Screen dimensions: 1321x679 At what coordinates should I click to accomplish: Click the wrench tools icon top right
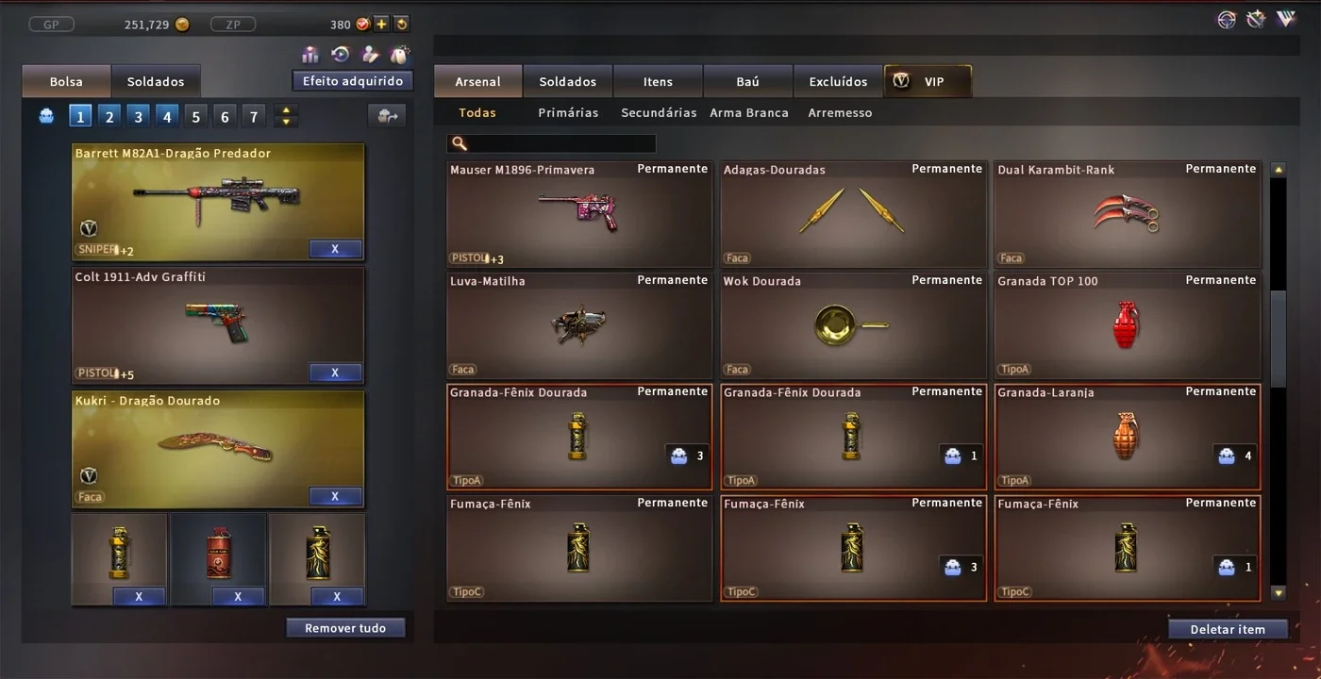(1256, 20)
